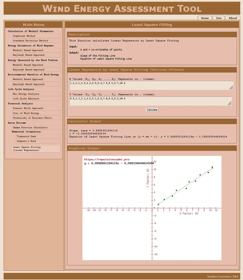Screen dimensions: 243x280
Task: Open the Join tab
Action: click(x=218, y=18)
